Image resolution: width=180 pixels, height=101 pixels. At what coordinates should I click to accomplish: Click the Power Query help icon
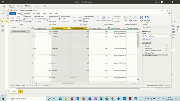[169, 13]
